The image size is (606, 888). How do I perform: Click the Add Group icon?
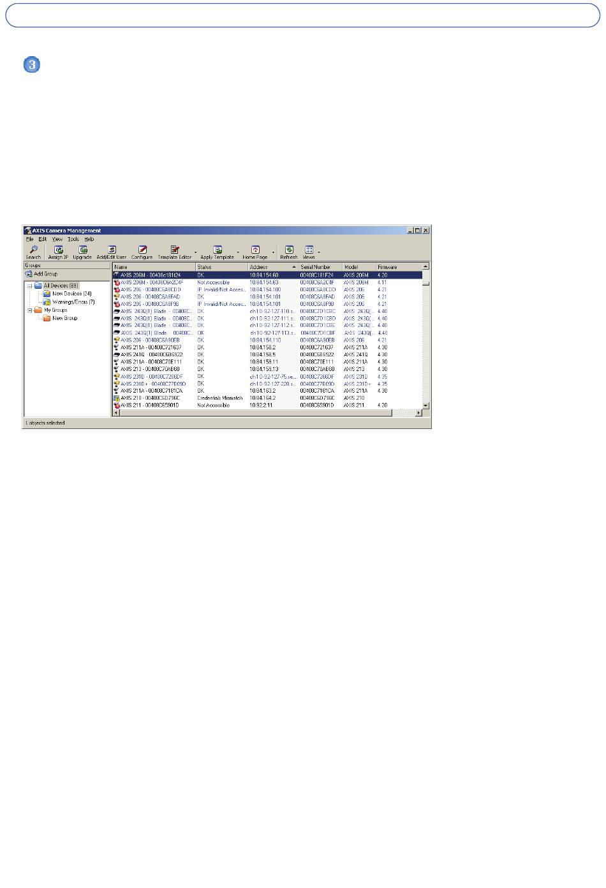point(29,274)
